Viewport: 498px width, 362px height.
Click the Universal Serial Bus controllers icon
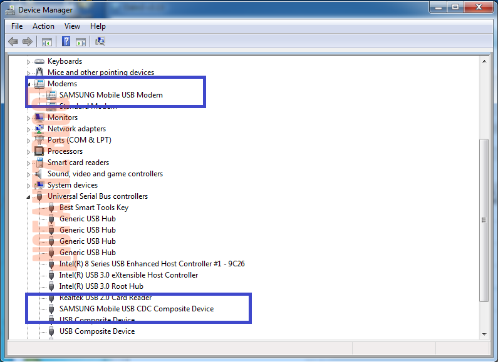39,196
